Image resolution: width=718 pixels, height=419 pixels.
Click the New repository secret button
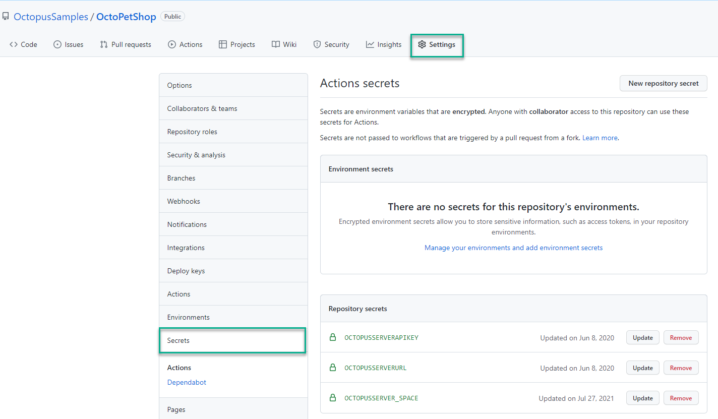(x=663, y=83)
